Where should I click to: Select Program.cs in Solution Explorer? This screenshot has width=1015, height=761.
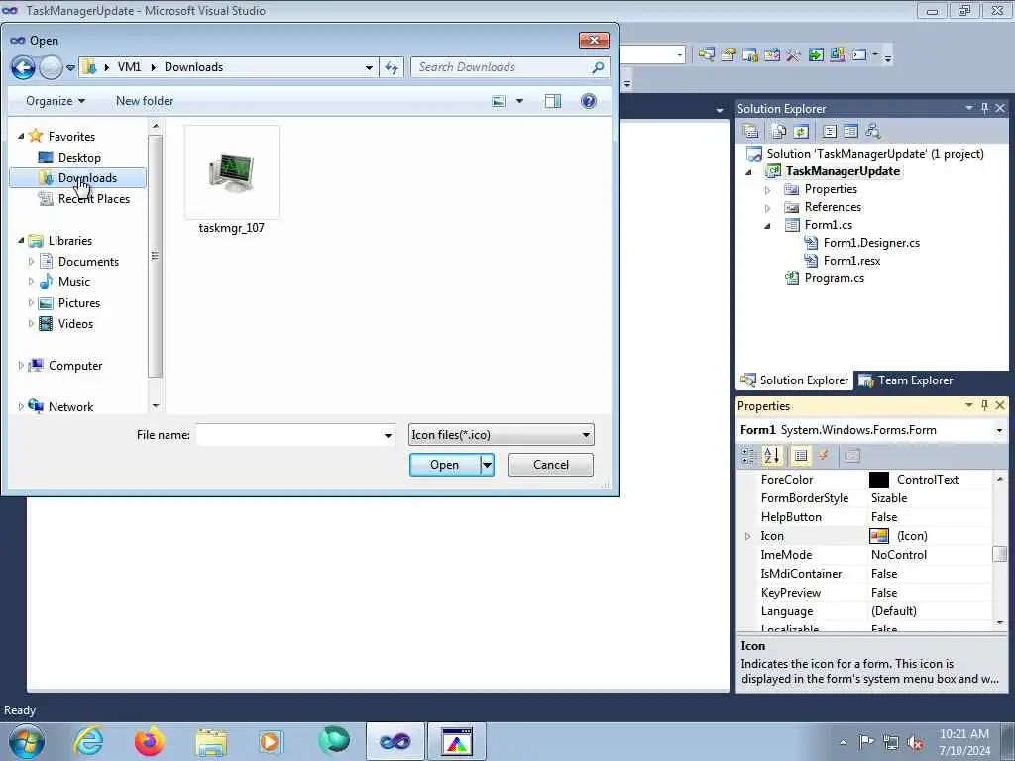click(x=834, y=278)
